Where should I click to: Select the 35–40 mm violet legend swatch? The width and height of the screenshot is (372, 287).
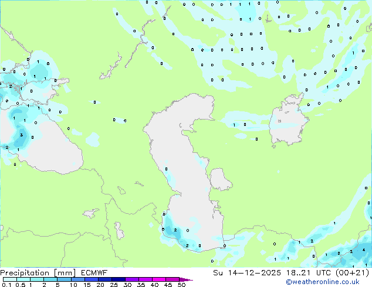pyautogui.click(x=145, y=279)
